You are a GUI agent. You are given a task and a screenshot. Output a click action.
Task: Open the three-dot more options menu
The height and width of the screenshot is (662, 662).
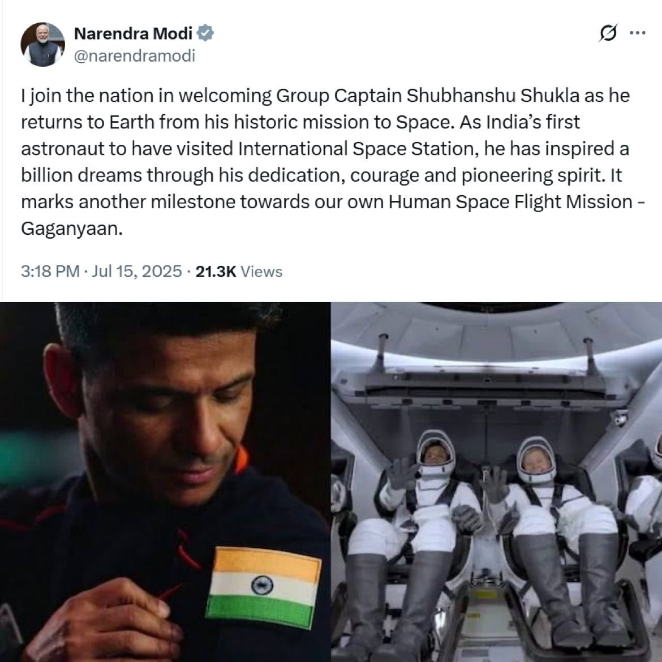coord(638,32)
